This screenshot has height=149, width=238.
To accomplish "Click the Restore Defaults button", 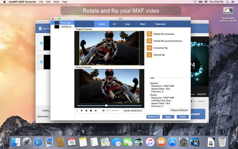I will (179, 110).
